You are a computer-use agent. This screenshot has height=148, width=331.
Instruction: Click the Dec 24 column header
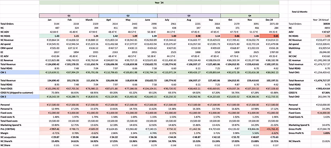click(x=270, y=20)
